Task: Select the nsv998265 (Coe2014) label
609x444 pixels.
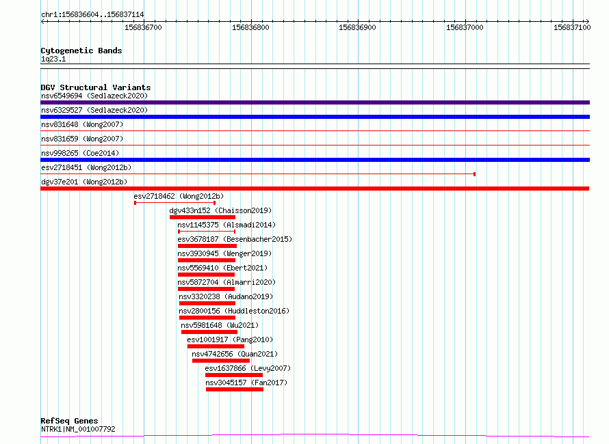Action: 80,153
